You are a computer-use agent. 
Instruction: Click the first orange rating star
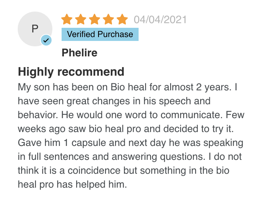pyautogui.click(x=67, y=19)
